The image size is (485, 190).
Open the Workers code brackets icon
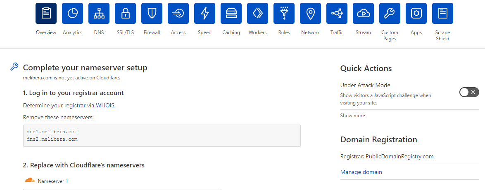click(x=258, y=13)
